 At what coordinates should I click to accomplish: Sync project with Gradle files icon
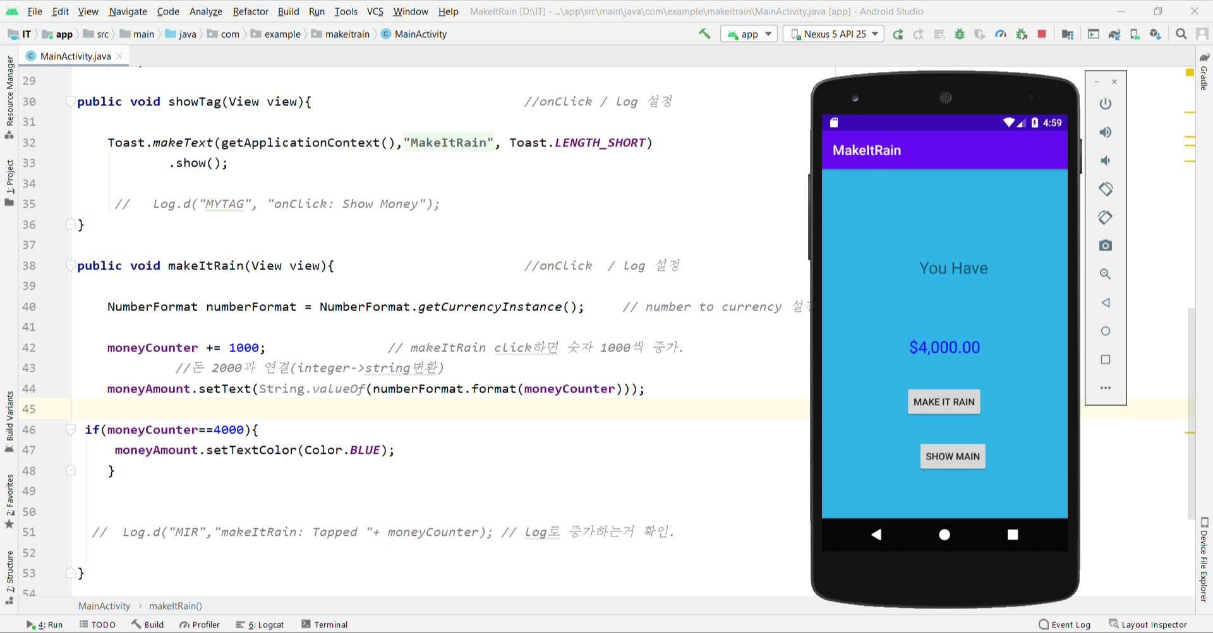[1114, 34]
